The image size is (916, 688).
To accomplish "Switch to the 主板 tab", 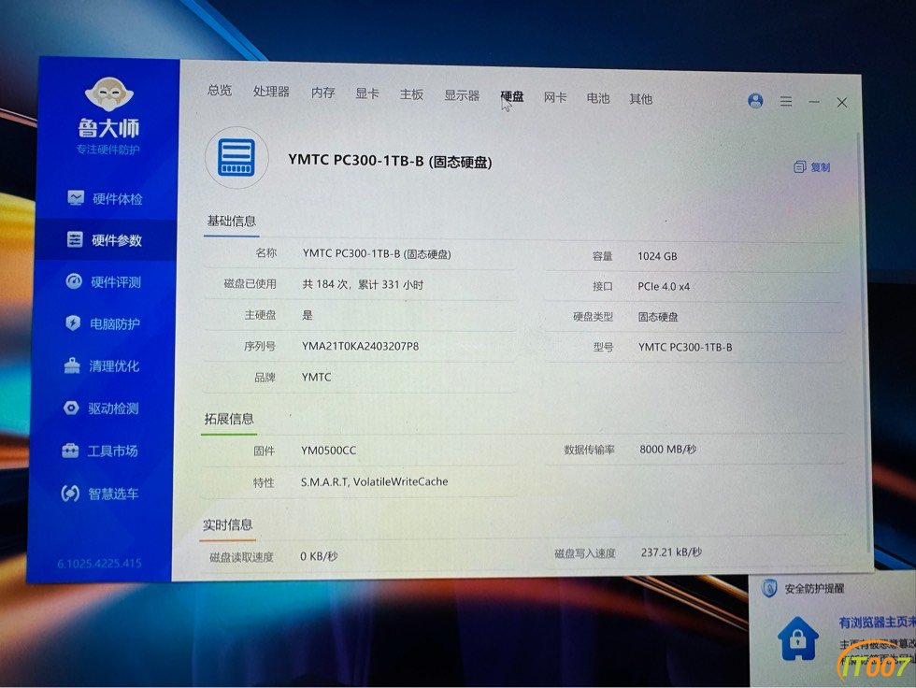I will tap(411, 94).
